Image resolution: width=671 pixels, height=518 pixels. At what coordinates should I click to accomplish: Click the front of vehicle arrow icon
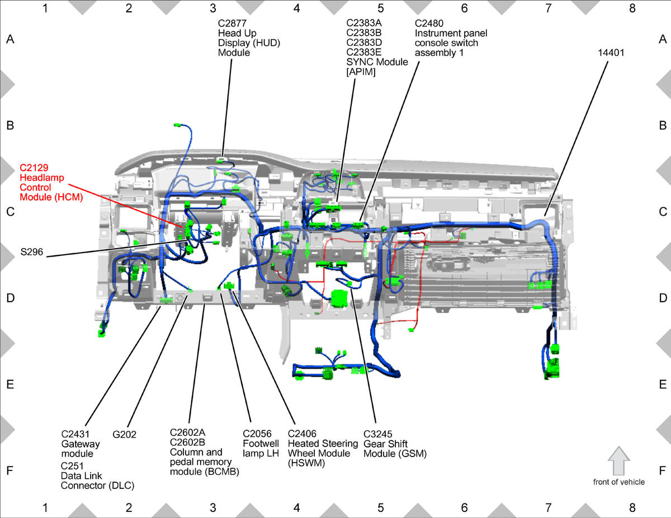click(x=619, y=461)
